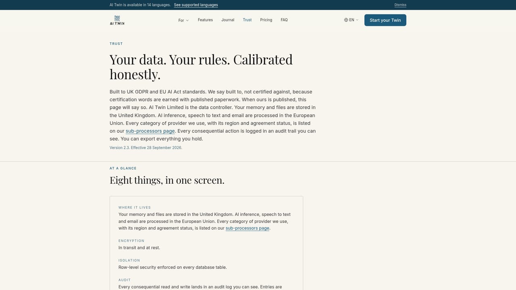Select the Trust nav item
Viewport: 516px width, 290px height.
247,20
